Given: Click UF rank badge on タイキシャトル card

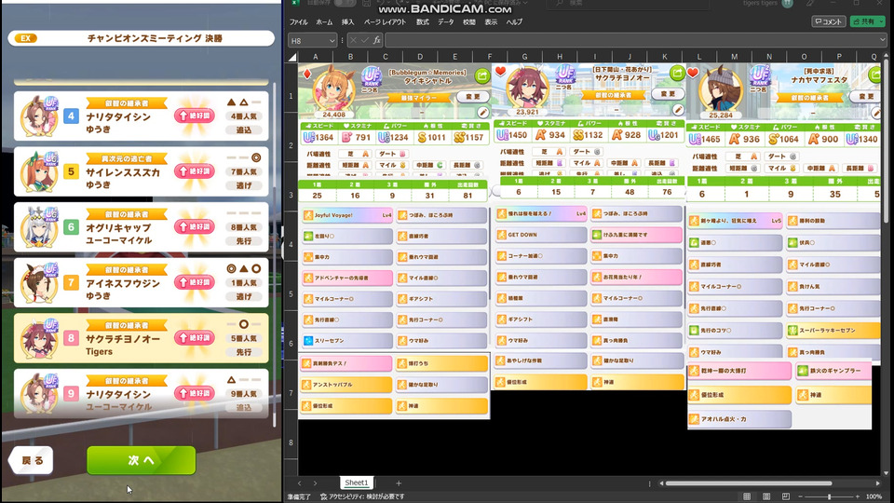Looking at the screenshot, I should 372,76.
